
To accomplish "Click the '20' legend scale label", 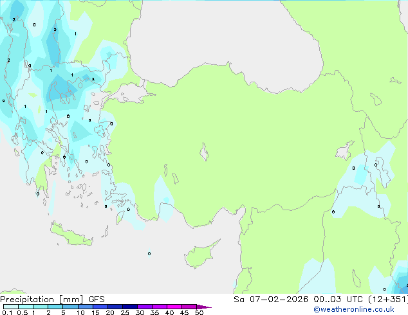I will [110, 312].
